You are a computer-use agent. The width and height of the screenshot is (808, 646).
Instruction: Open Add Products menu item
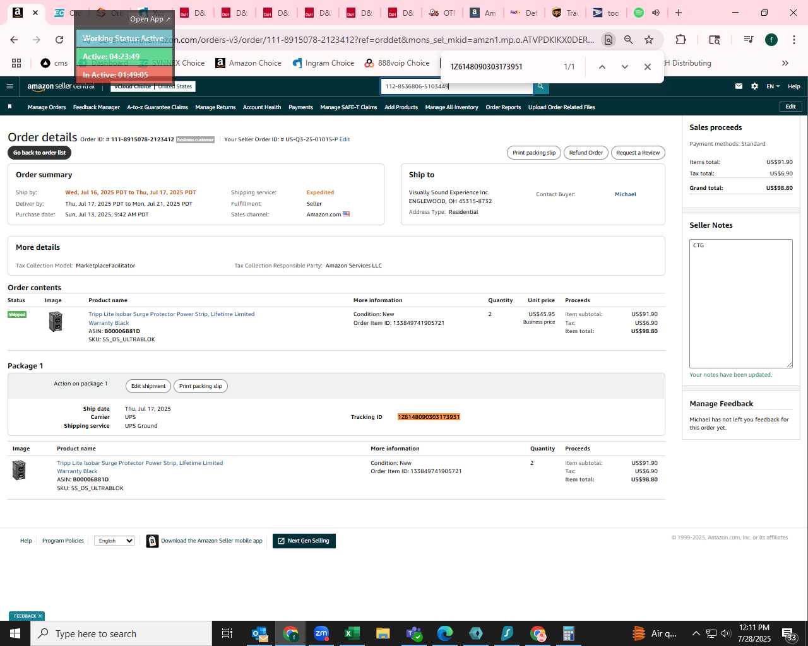click(401, 107)
